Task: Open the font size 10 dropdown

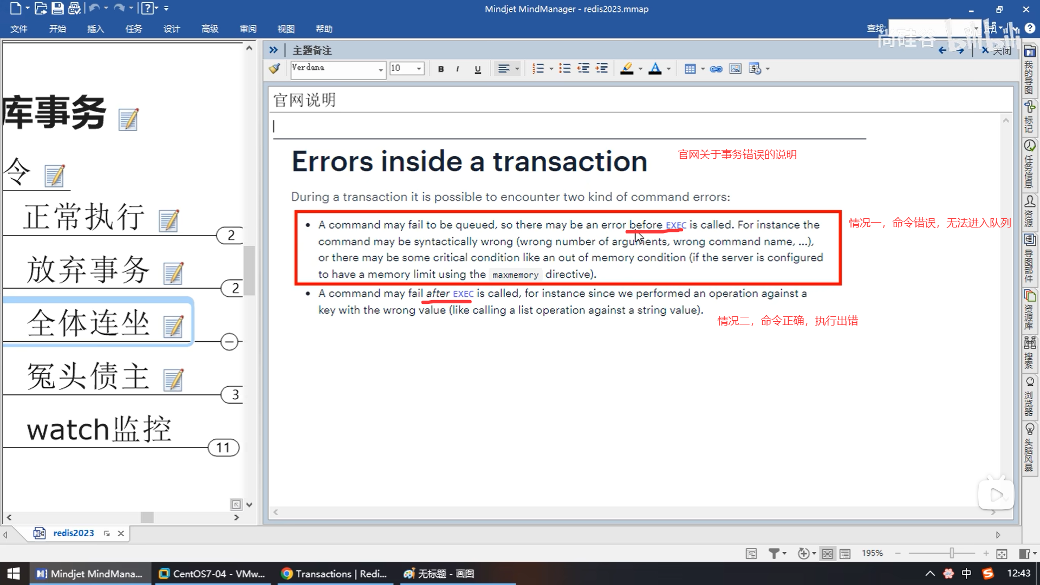Action: 419,69
